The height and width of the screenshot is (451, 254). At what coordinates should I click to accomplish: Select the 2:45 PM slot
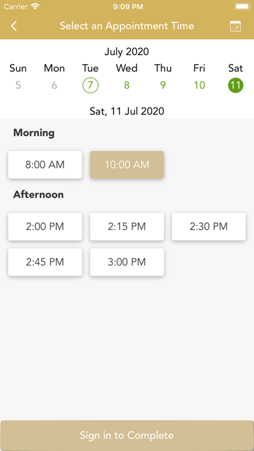pyautogui.click(x=45, y=262)
